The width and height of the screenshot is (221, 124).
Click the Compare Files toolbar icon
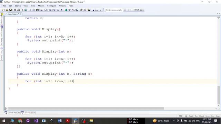77,10
